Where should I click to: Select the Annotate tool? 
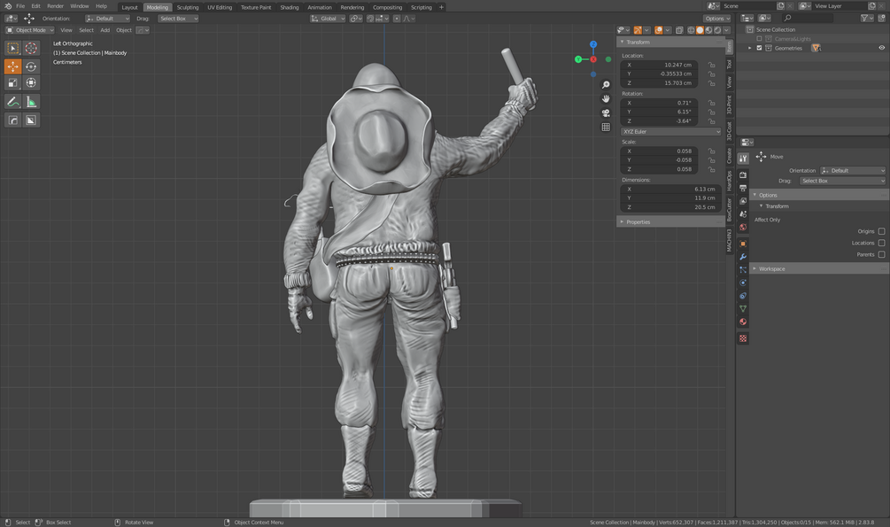[x=12, y=102]
